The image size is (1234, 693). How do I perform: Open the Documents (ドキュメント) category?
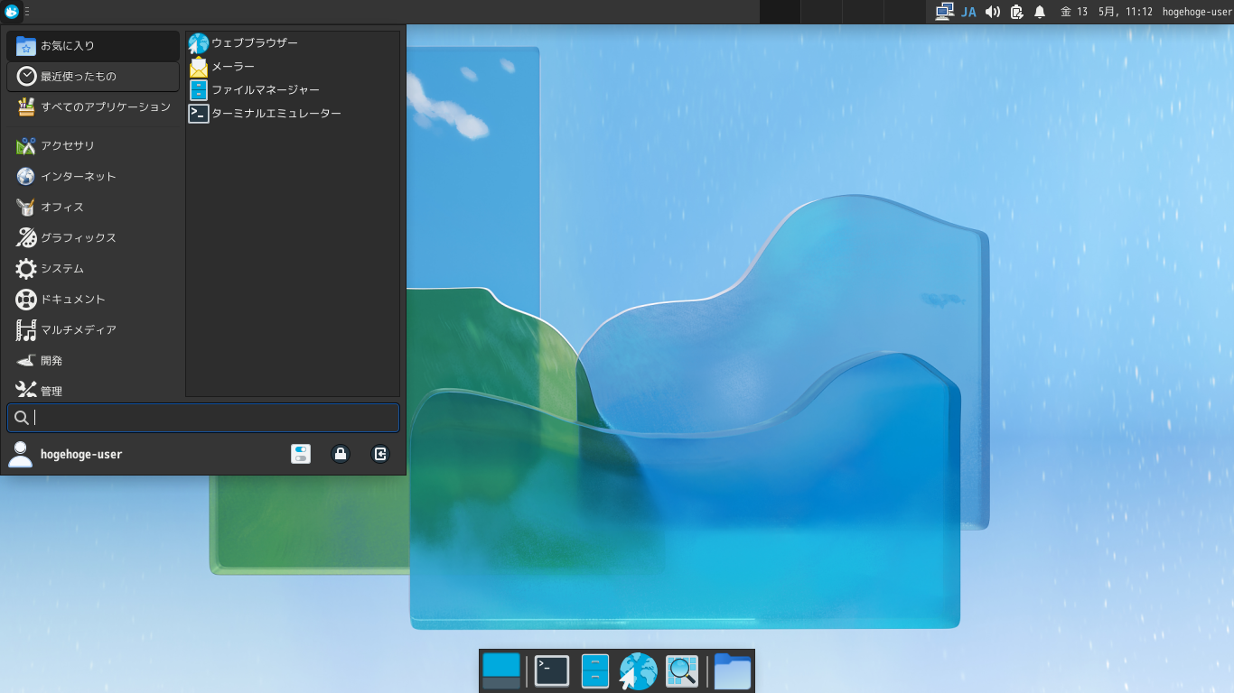(x=93, y=300)
